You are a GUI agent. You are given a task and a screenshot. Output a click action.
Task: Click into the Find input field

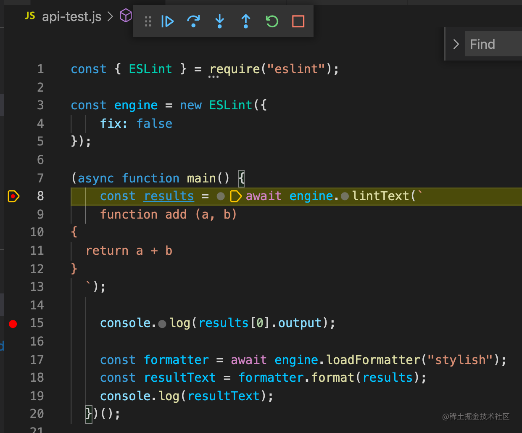[x=493, y=44]
